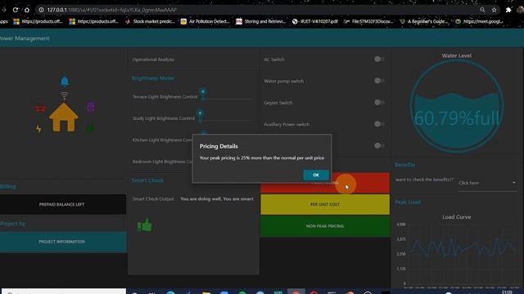
Task: Toggle the Auxiliary Power switch
Action: tap(379, 124)
